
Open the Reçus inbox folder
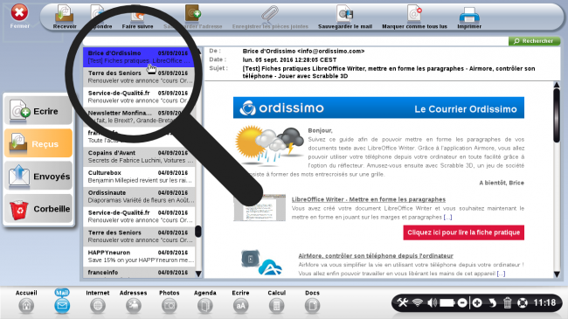[x=38, y=143]
